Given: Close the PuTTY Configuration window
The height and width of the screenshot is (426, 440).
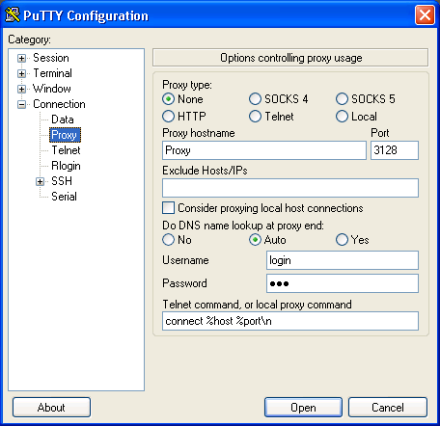Looking at the screenshot, I should (x=425, y=15).
